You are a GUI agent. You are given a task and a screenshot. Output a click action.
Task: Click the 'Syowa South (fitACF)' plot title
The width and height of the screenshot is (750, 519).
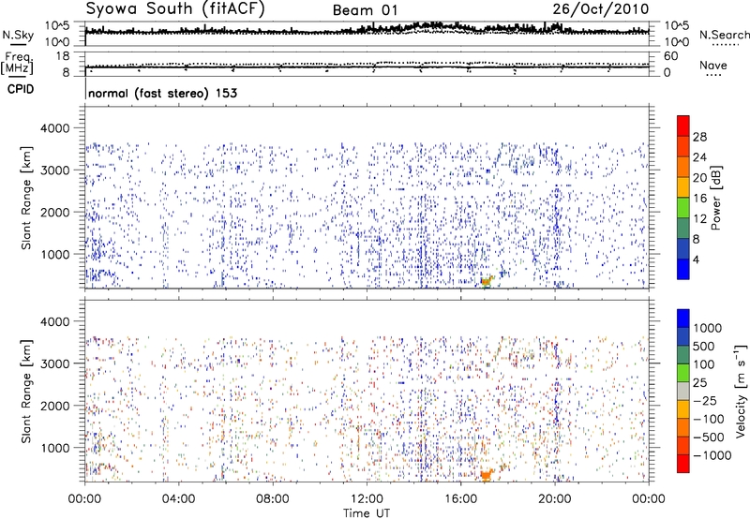(x=175, y=8)
